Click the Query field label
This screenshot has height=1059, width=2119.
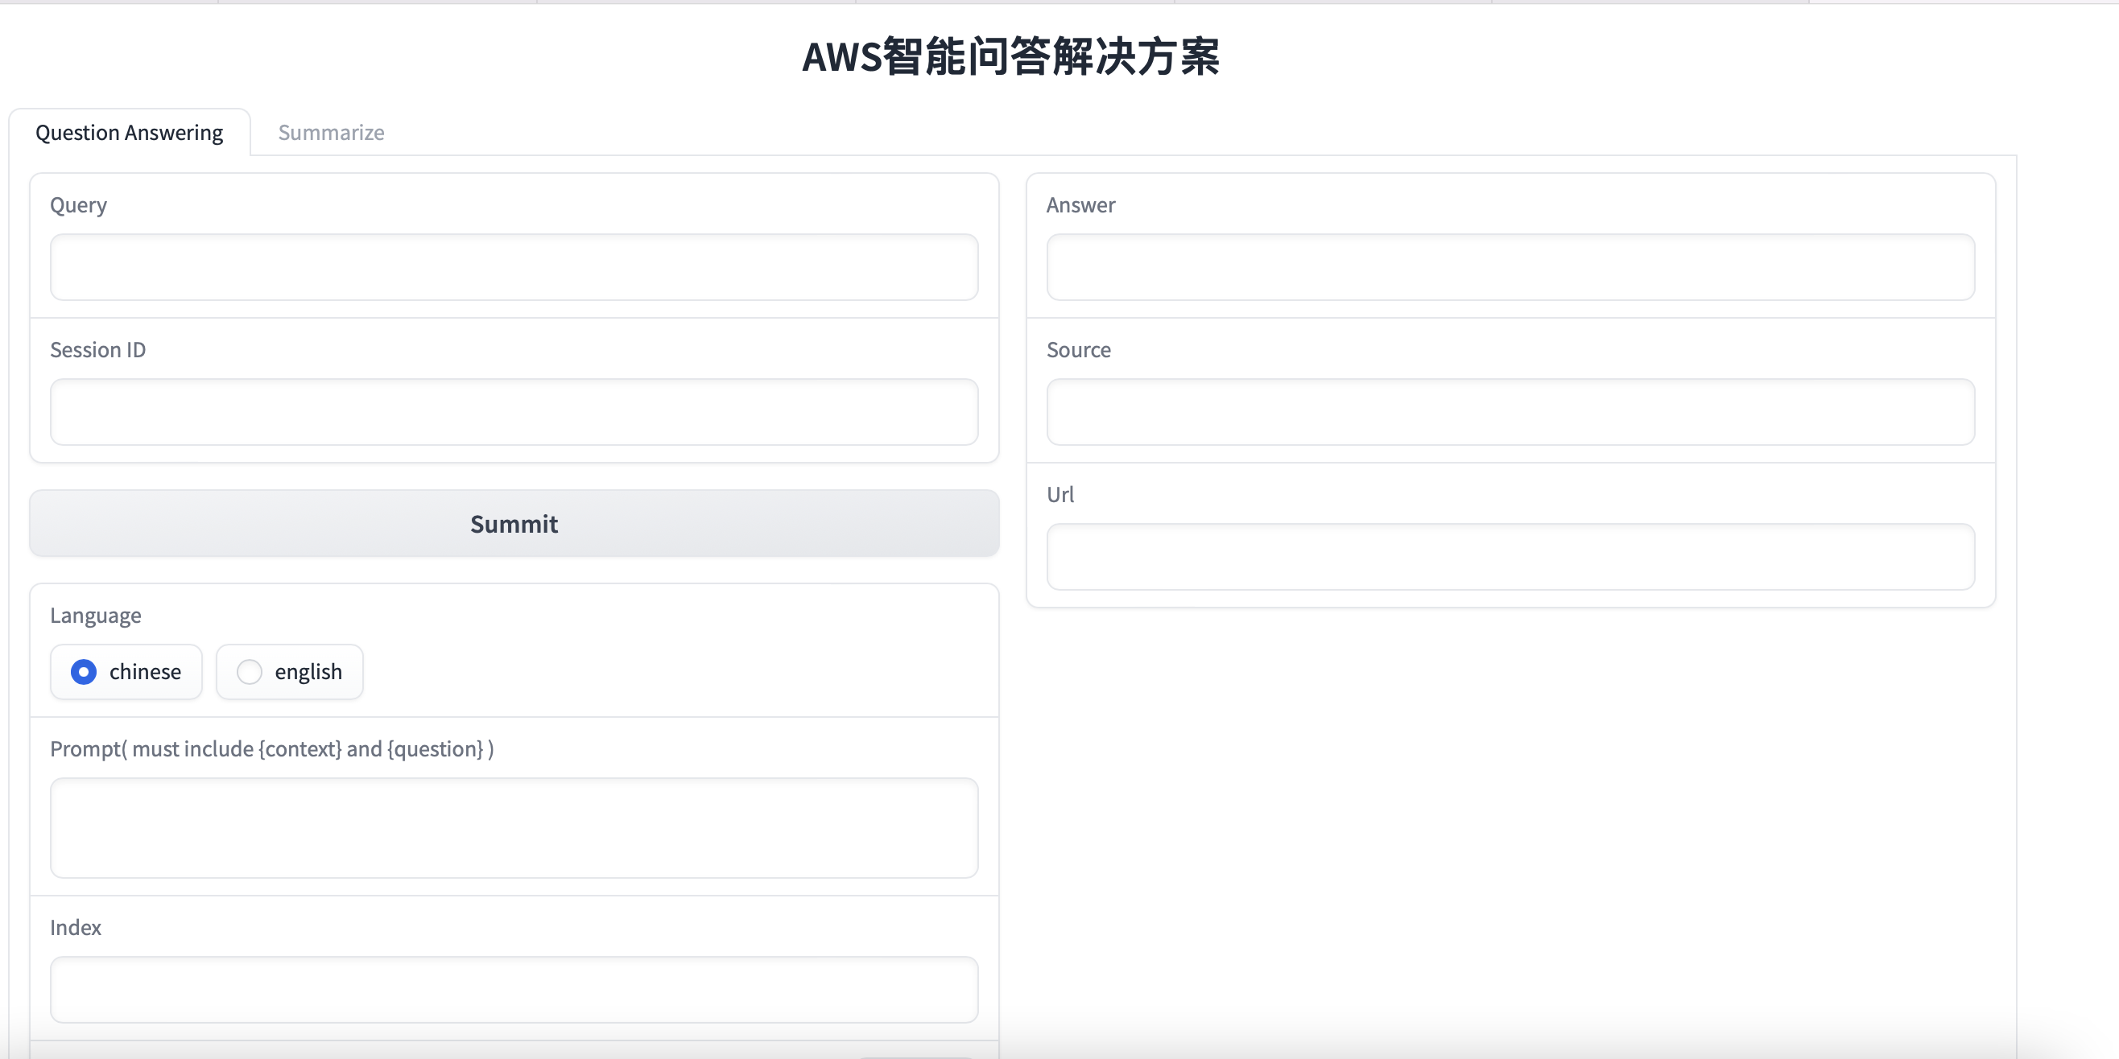78,204
